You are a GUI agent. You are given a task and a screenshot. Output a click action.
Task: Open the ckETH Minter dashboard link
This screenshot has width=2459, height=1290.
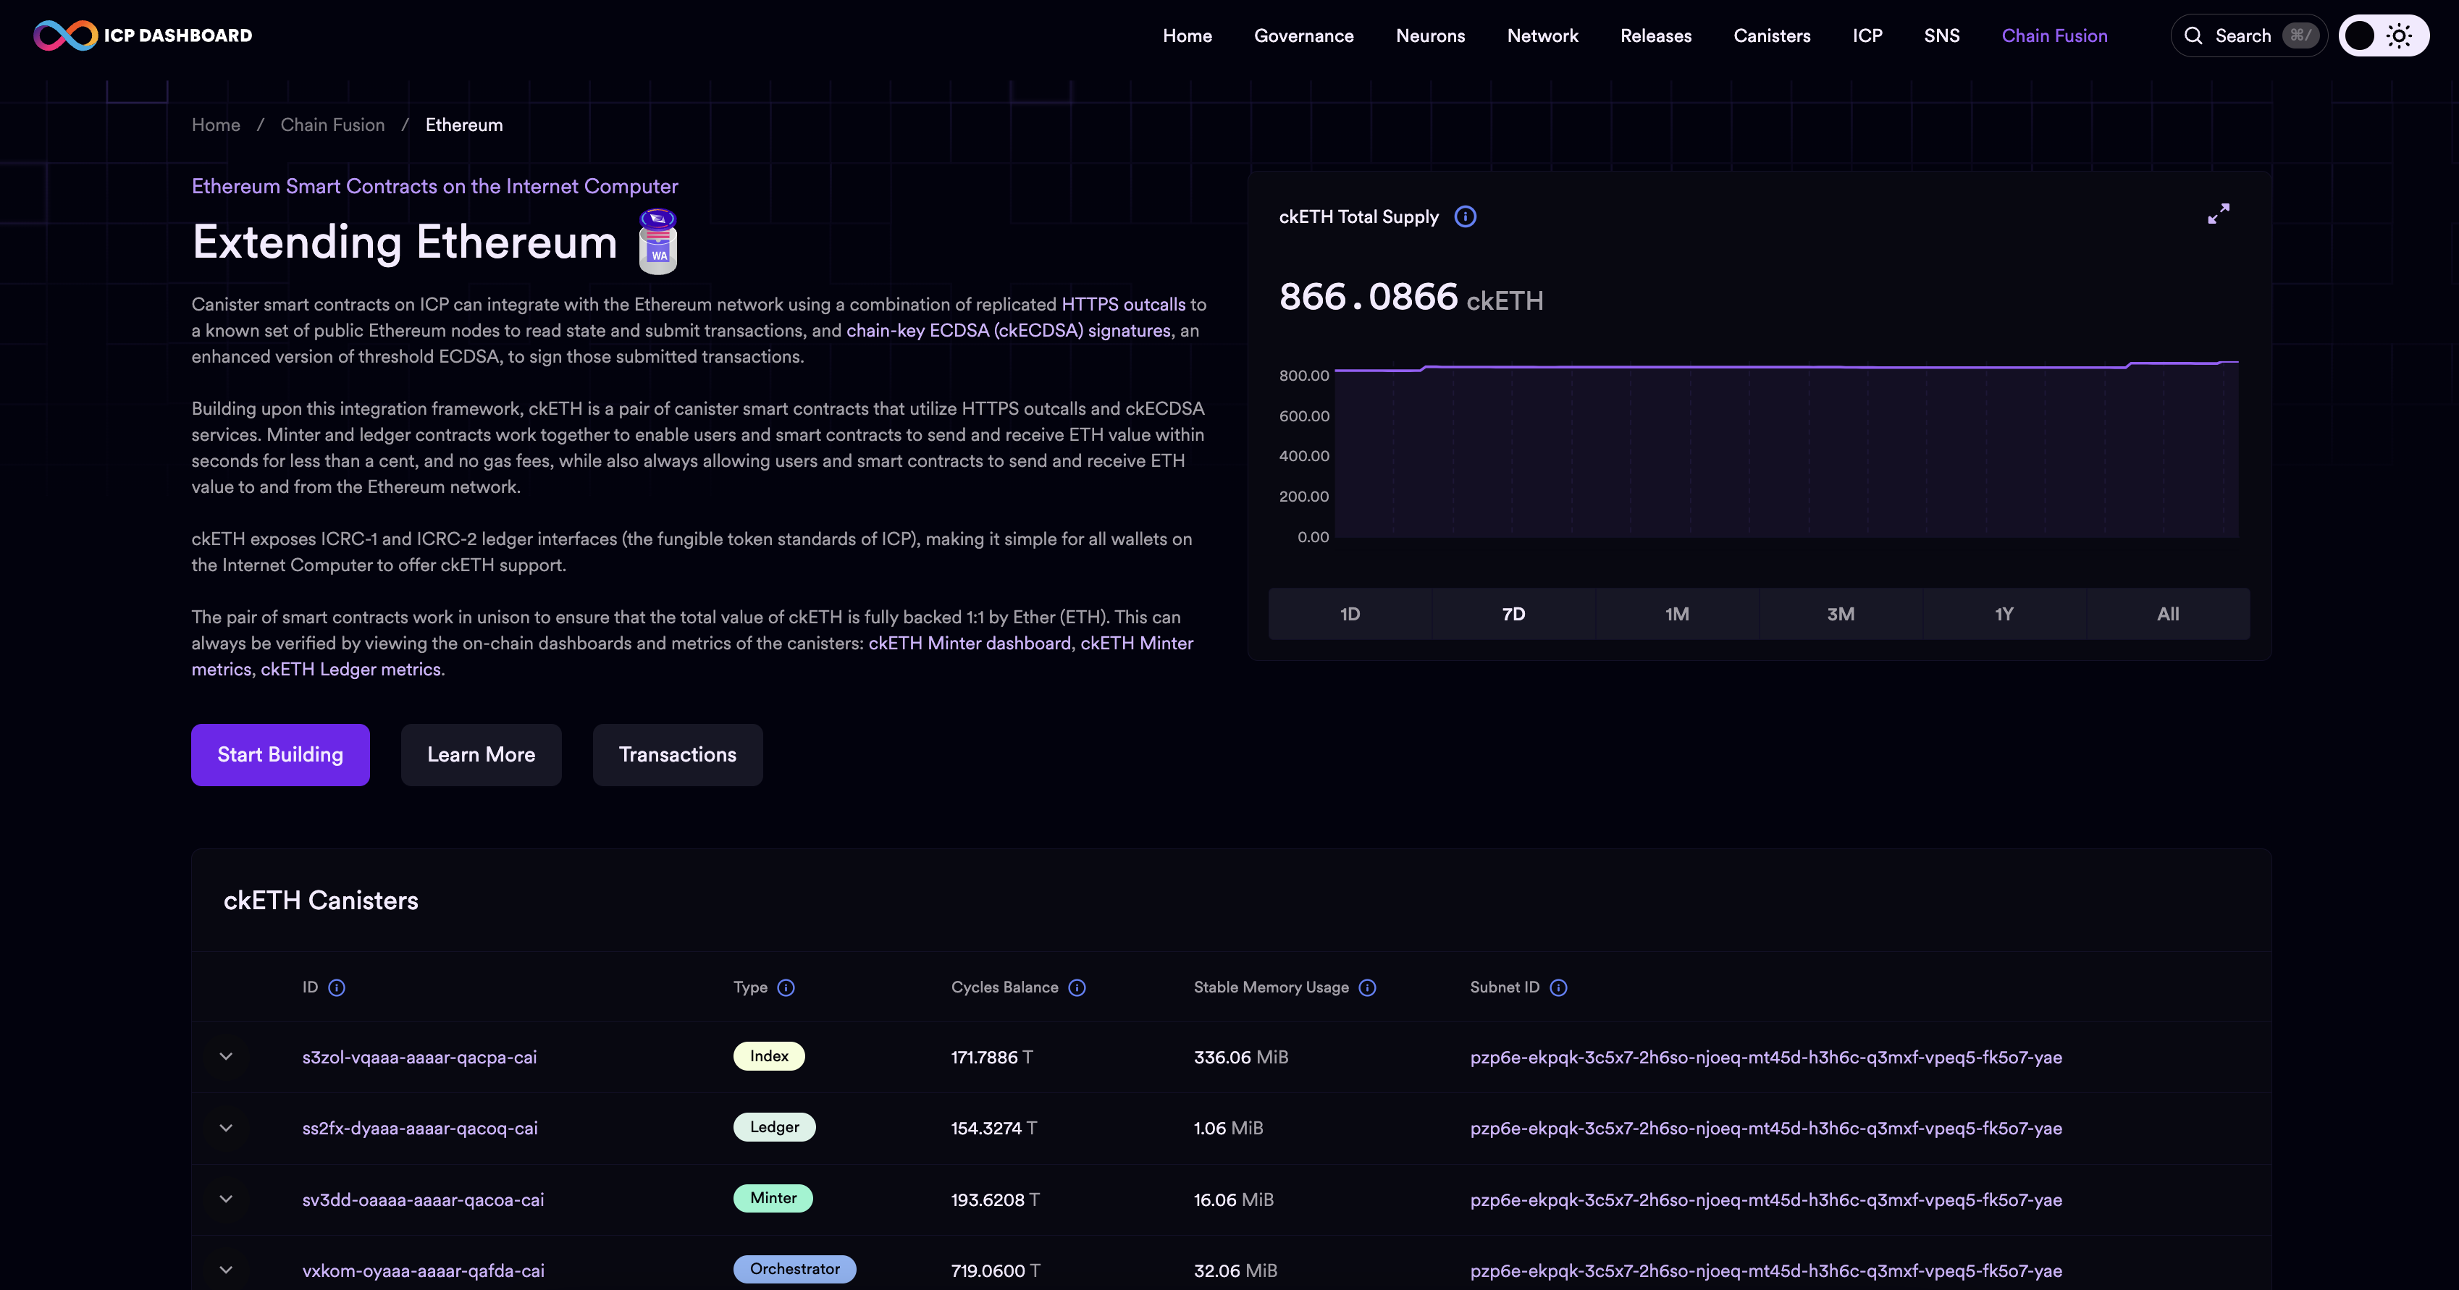coord(970,643)
